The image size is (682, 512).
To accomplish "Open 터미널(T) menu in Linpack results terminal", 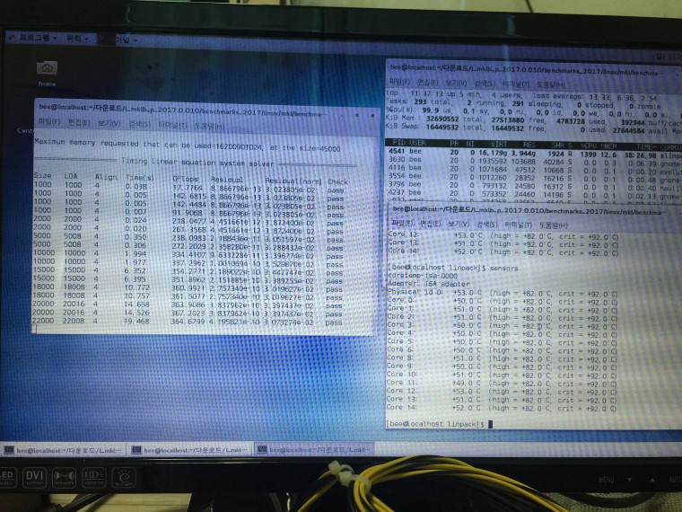I will (x=172, y=126).
